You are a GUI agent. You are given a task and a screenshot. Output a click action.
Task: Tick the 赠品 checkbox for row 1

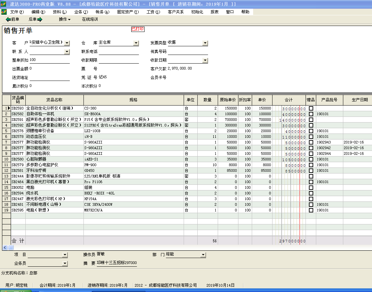click(x=311, y=108)
